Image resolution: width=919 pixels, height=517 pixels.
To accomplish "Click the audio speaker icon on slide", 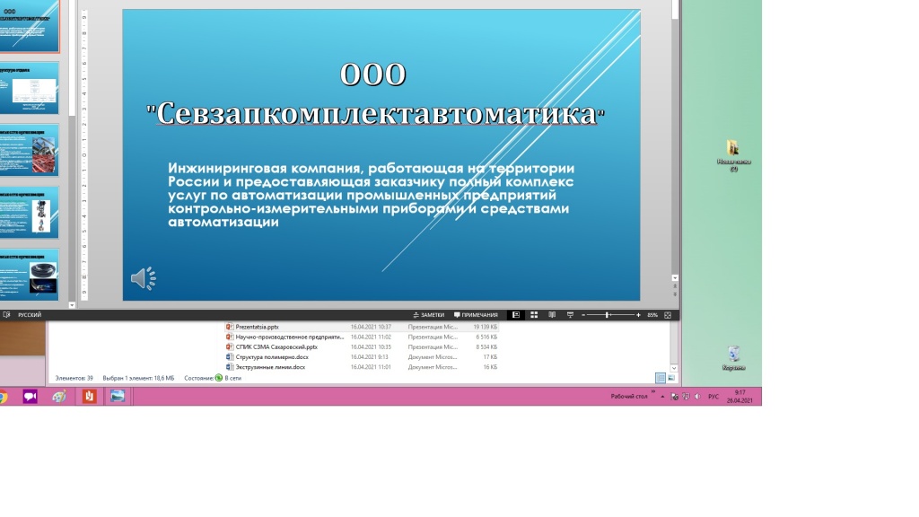I will click(x=144, y=278).
